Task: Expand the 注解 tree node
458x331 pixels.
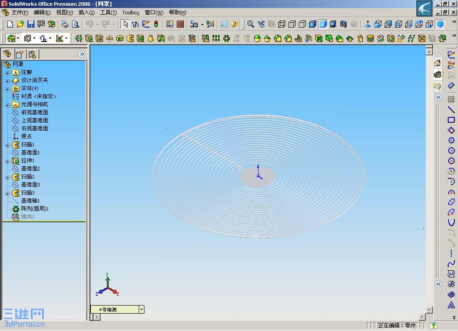Action: [x=7, y=73]
